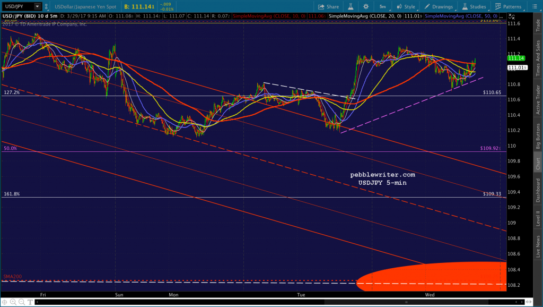The height and width of the screenshot is (307, 543).
Task: Select the crosshair pan tool
Action: [x=5, y=302]
